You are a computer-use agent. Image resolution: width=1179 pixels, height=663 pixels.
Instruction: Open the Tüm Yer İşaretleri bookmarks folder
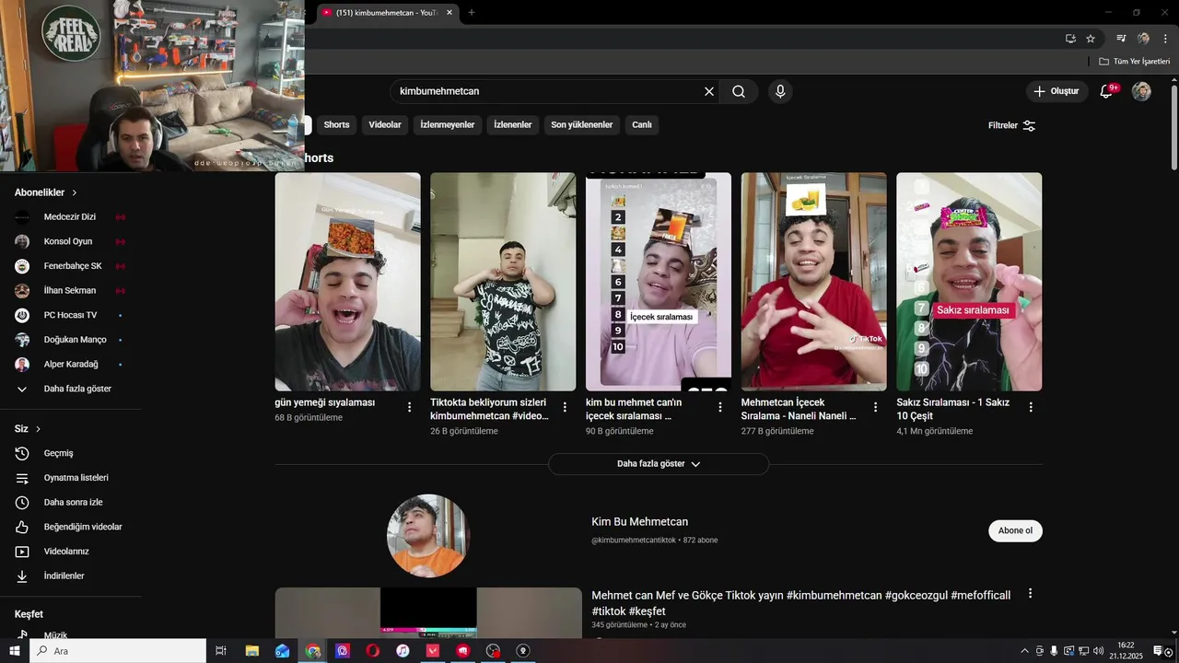click(x=1134, y=61)
